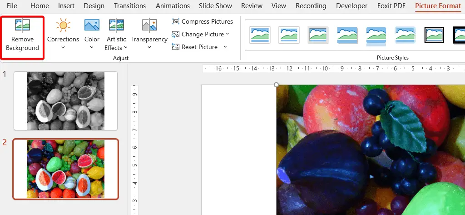465x215 pixels.
Task: Click the Change Picture icon
Action: 176,35
